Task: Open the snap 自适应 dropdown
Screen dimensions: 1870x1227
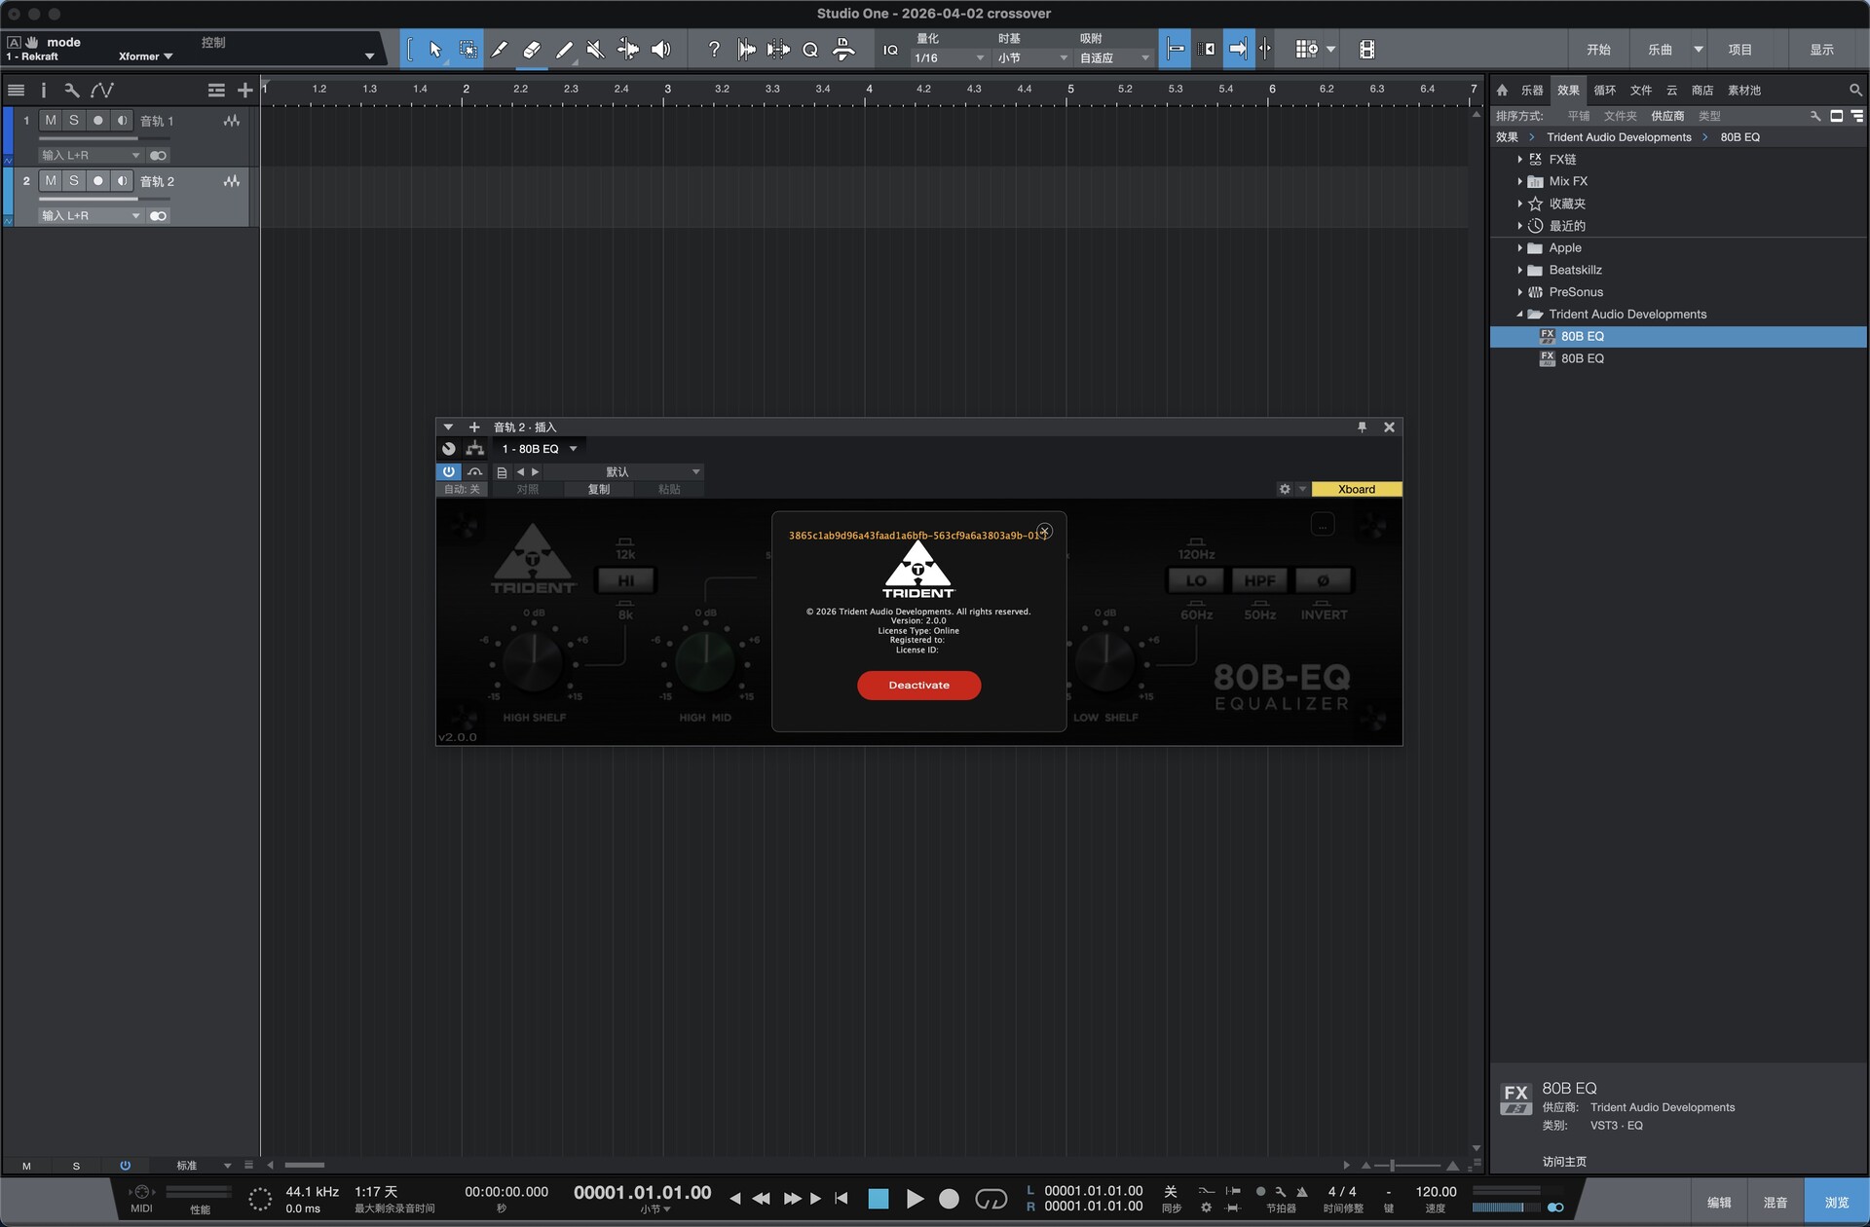Action: point(1114,58)
